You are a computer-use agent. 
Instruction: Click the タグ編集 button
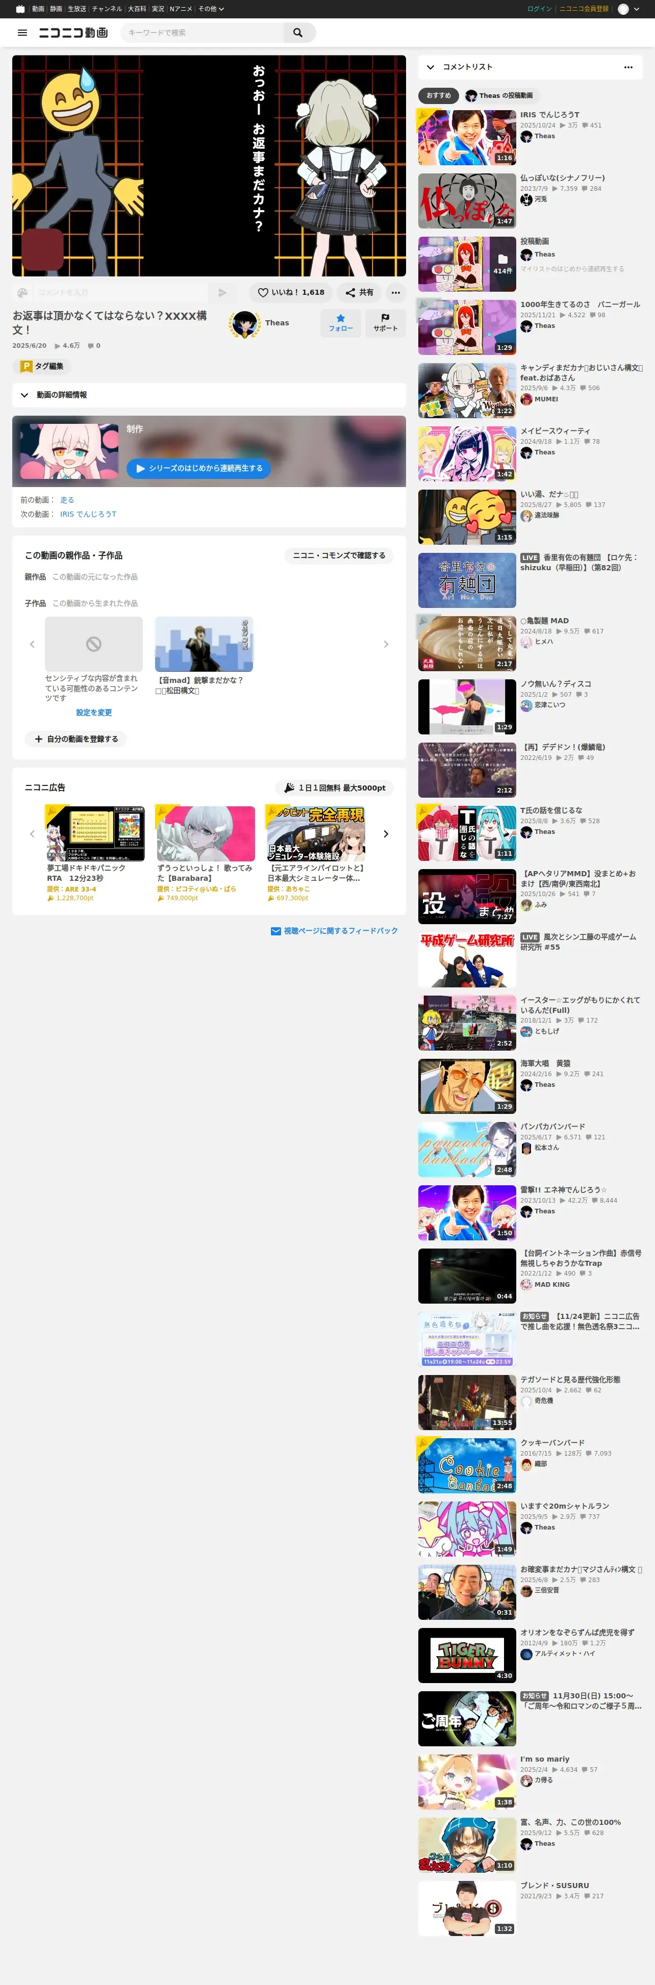point(42,366)
